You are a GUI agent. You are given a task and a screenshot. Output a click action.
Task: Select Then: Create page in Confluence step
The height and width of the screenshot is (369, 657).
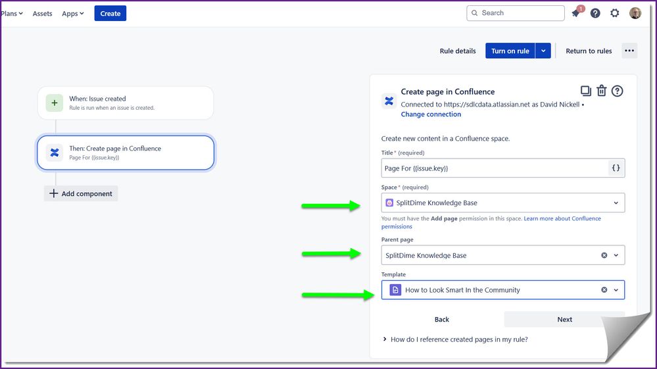pyautogui.click(x=126, y=153)
